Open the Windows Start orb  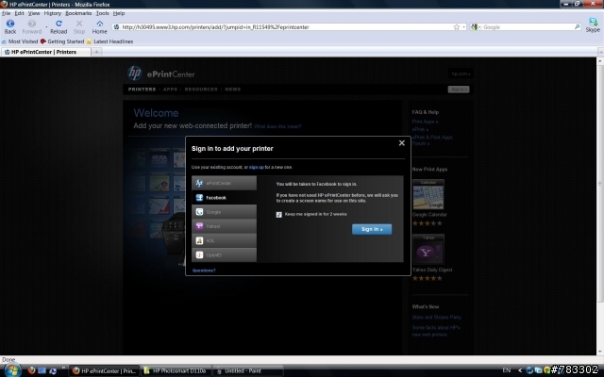click(x=12, y=370)
